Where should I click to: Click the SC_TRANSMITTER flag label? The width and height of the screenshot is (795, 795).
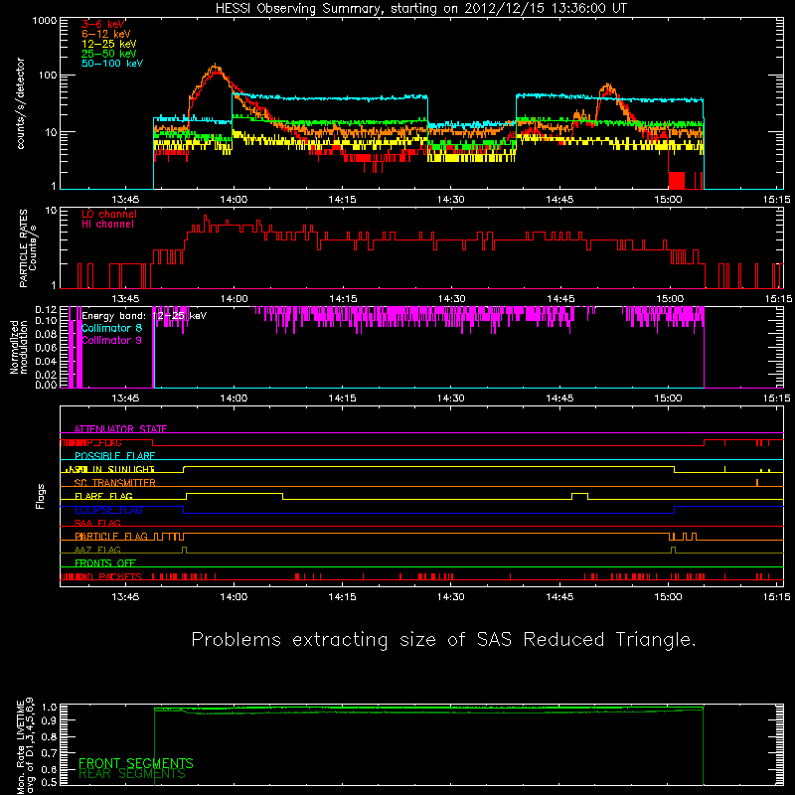(114, 483)
